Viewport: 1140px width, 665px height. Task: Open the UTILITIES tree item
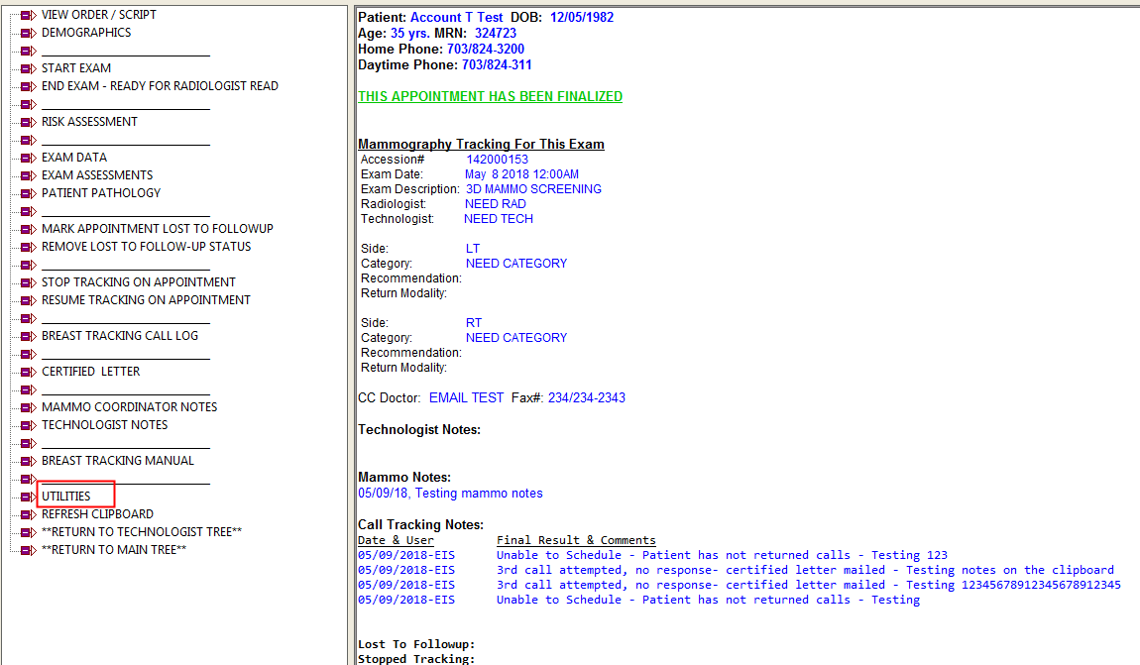coord(65,497)
